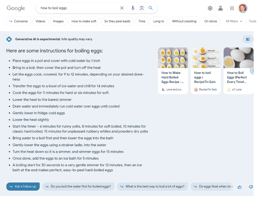Select the "On stove" chip

click(x=211, y=21)
